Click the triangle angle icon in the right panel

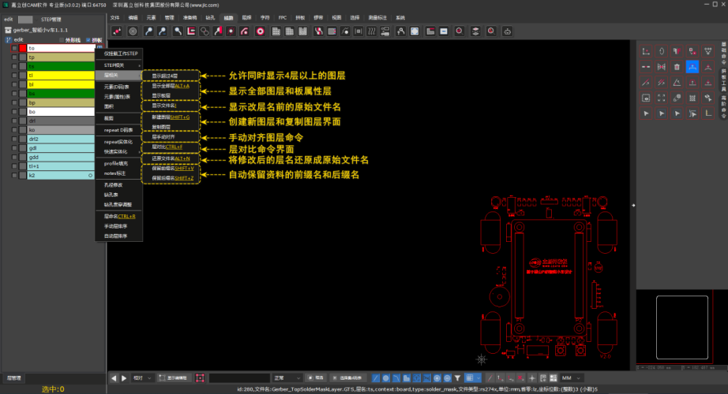[677, 83]
